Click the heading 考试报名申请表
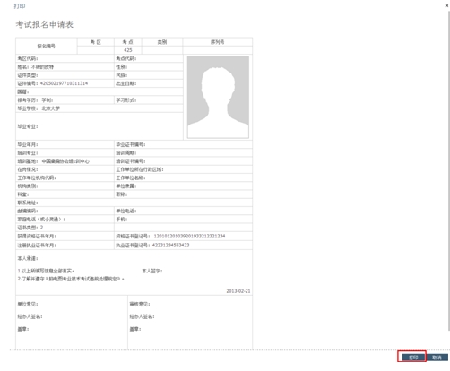This screenshot has width=450, height=371. 45,24
